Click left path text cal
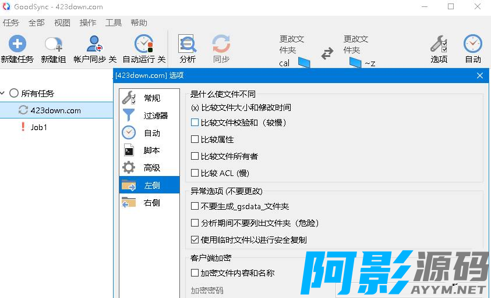The height and width of the screenshot is (298, 491). [284, 63]
